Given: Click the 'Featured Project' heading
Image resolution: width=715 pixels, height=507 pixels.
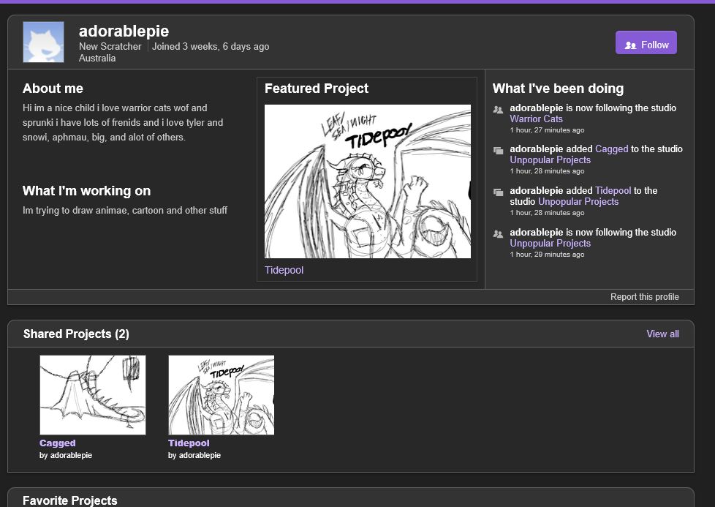Looking at the screenshot, I should point(317,89).
